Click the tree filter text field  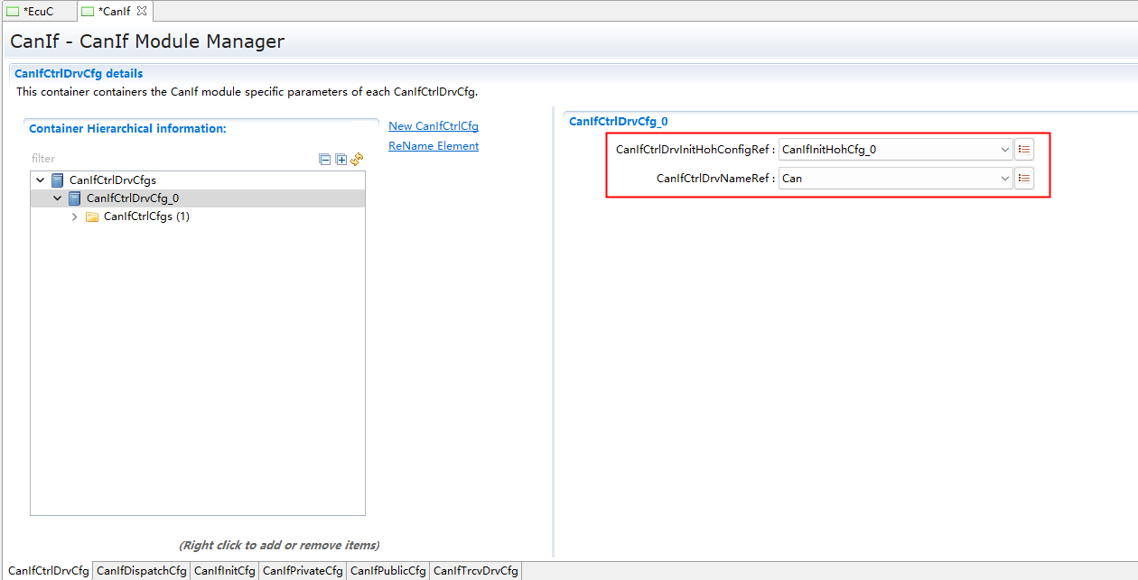coord(172,159)
